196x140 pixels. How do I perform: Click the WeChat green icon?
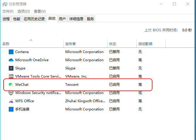(11, 85)
